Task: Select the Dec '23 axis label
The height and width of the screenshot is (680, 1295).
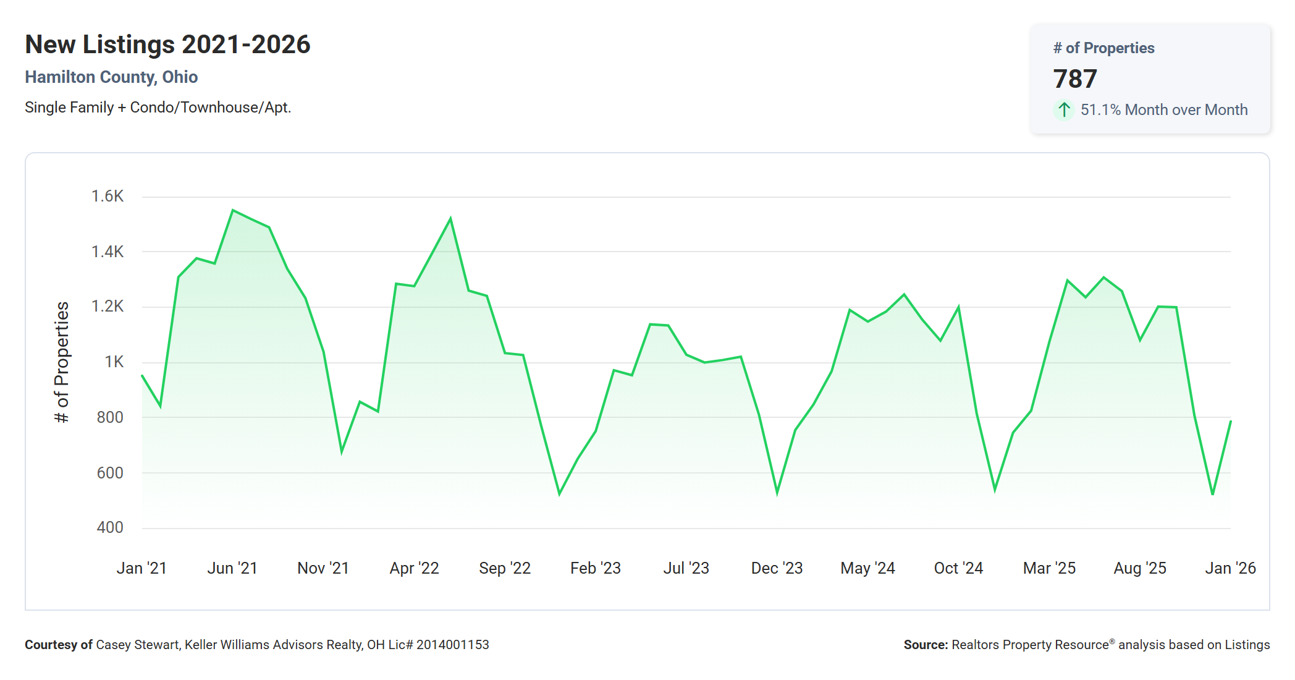Action: click(777, 567)
